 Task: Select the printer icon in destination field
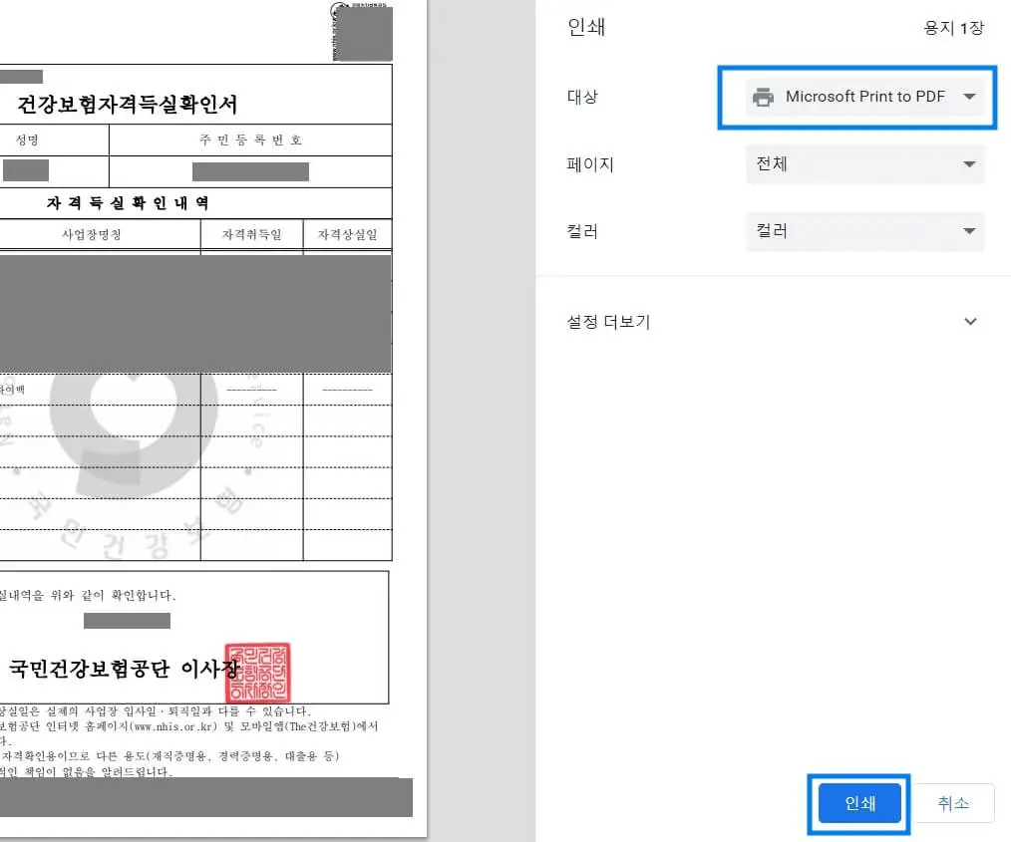click(764, 96)
